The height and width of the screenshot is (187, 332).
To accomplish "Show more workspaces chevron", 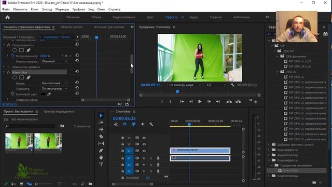I will point(267,17).
